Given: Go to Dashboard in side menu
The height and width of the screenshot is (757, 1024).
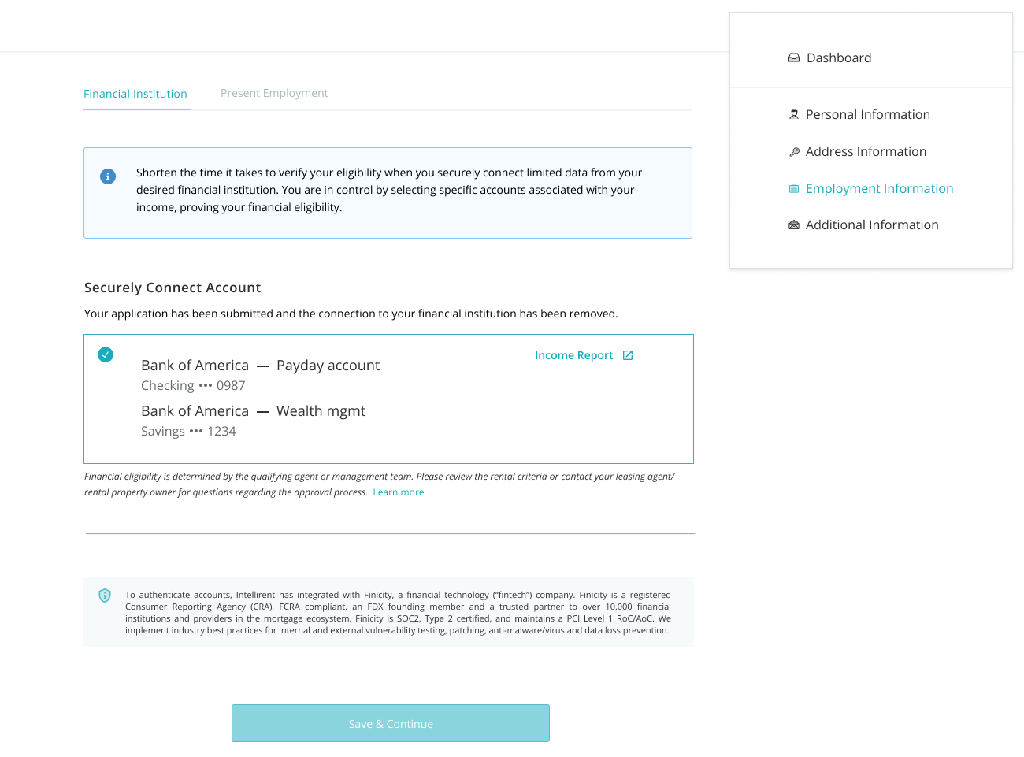Looking at the screenshot, I should [x=839, y=58].
